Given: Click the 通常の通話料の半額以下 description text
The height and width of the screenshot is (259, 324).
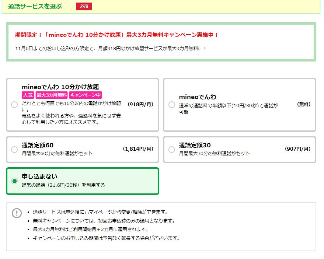Looking at the screenshot, I should click(x=228, y=109).
